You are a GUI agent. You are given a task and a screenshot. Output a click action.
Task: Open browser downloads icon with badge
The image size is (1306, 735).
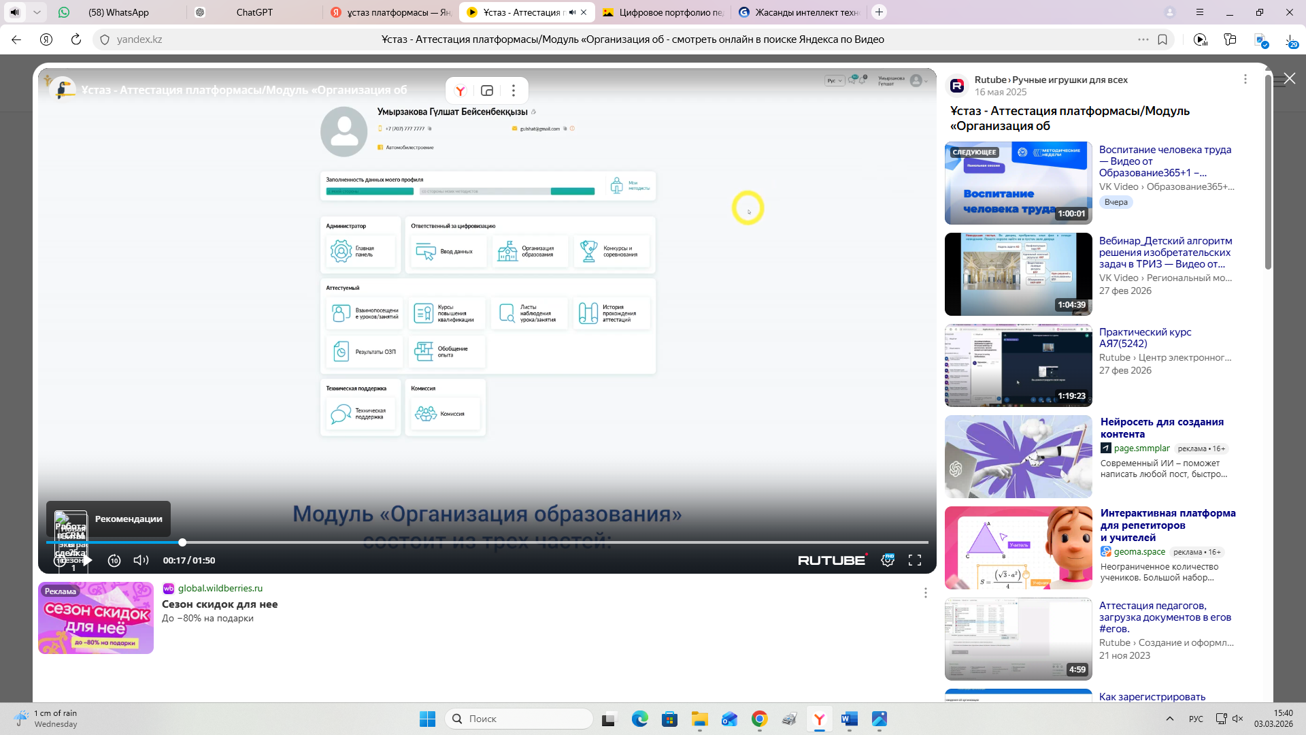point(1290,39)
